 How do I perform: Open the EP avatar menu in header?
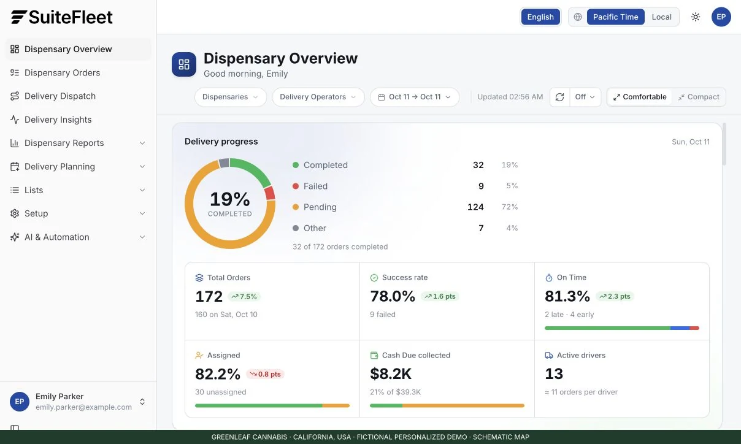tap(721, 17)
